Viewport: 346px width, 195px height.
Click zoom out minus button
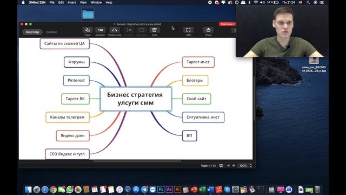229,166
